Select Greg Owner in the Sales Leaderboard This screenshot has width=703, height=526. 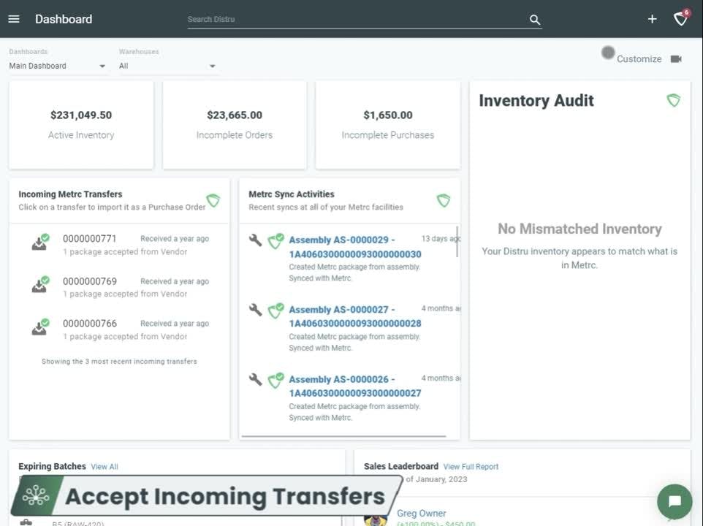[421, 513]
